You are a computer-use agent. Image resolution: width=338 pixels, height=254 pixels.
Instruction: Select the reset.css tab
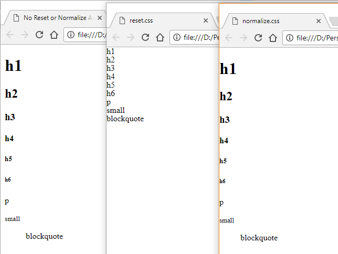(x=162, y=20)
